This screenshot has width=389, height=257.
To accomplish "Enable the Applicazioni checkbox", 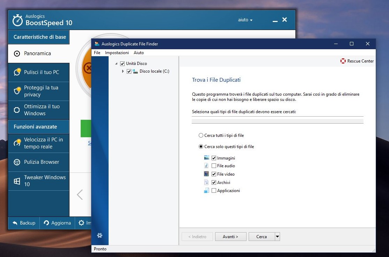I will pyautogui.click(x=214, y=191).
